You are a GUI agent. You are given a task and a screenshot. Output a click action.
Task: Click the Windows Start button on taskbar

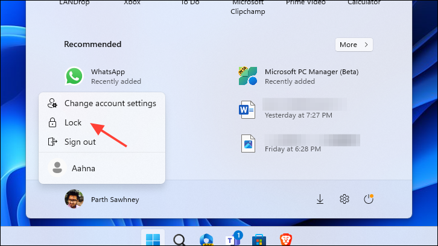tap(153, 239)
